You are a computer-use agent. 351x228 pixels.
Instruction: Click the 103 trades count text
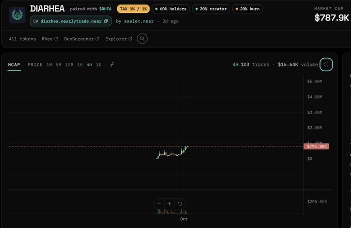coord(255,64)
